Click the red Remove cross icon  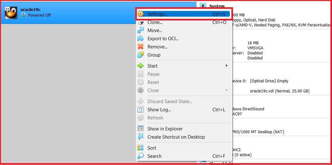point(141,47)
